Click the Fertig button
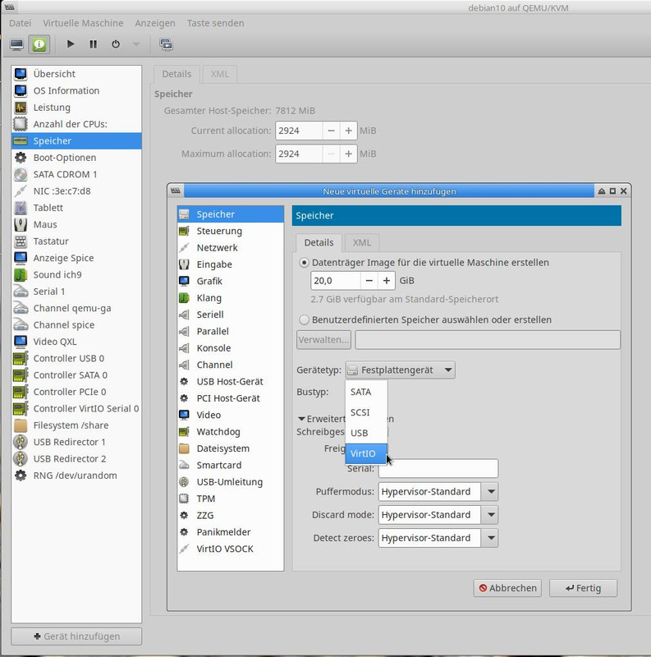 tap(583, 588)
